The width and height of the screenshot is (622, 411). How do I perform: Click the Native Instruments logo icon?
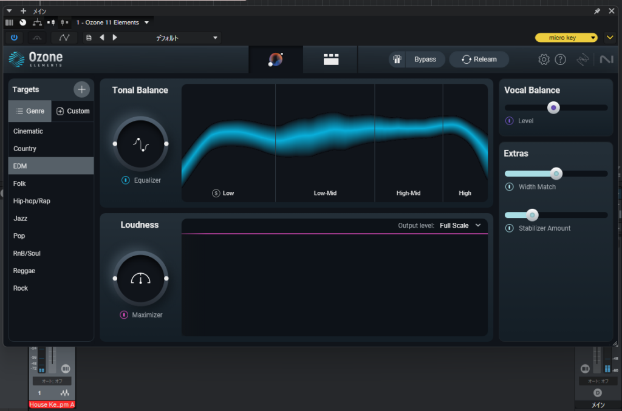606,59
